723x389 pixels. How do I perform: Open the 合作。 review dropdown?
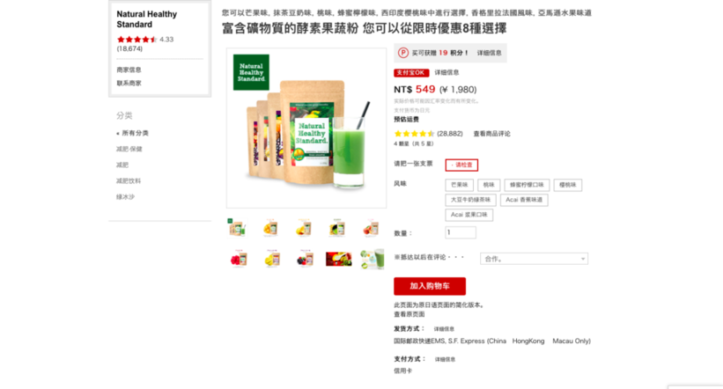(534, 259)
